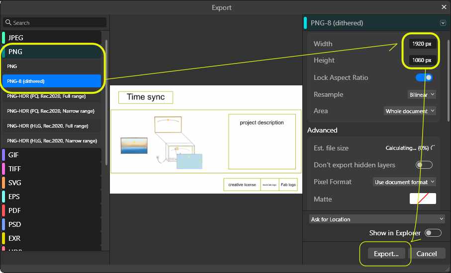Toggle Lock Aspect Ratio switch

click(x=424, y=77)
